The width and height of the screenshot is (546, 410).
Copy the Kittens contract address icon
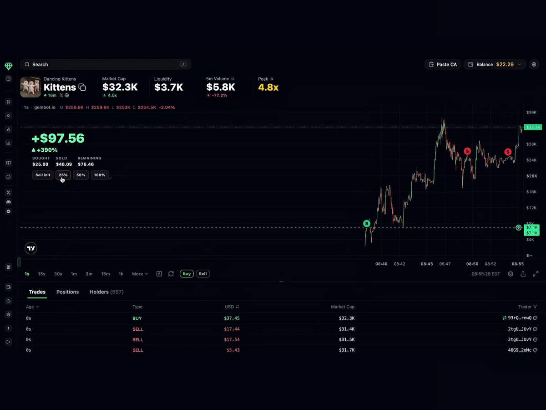coord(82,87)
